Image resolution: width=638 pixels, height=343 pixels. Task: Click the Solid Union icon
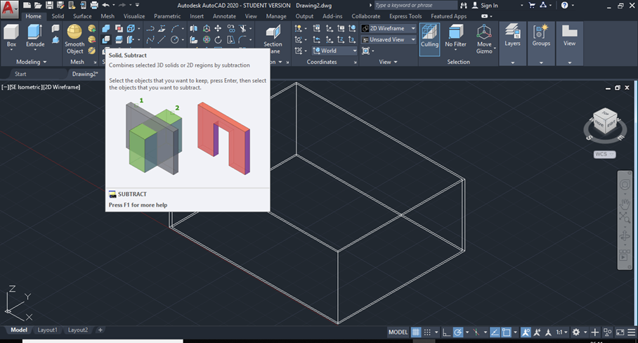(106, 29)
